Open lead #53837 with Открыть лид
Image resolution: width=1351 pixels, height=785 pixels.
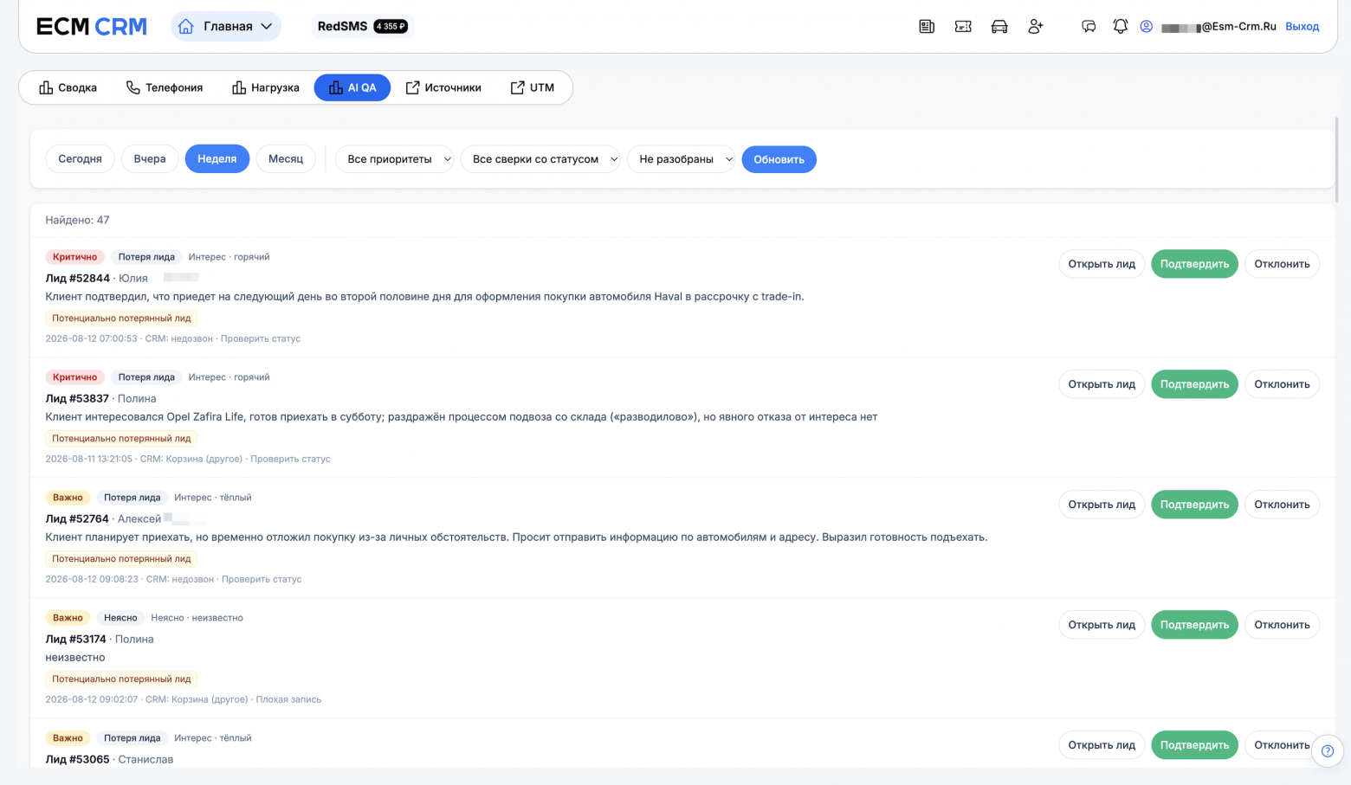pyautogui.click(x=1102, y=384)
